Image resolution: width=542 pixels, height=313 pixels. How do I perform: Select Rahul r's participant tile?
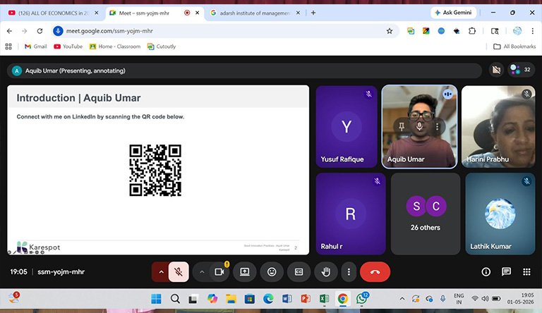(351, 214)
